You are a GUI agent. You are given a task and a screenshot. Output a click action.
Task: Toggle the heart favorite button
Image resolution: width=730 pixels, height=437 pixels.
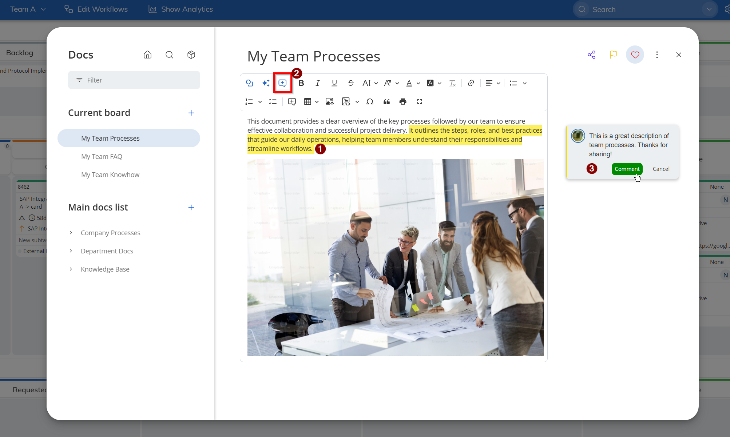pos(635,55)
